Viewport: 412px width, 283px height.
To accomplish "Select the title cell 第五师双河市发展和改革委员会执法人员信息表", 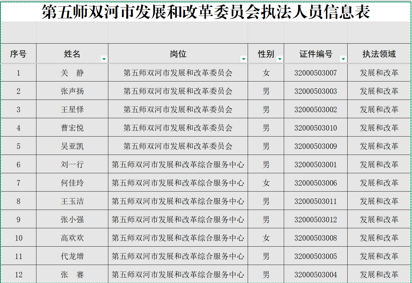I will [x=206, y=12].
